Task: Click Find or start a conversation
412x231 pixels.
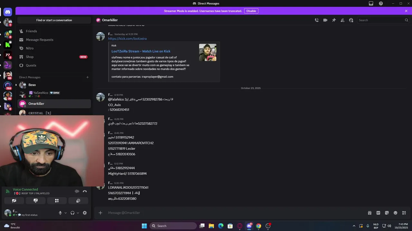Action: pos(54,20)
